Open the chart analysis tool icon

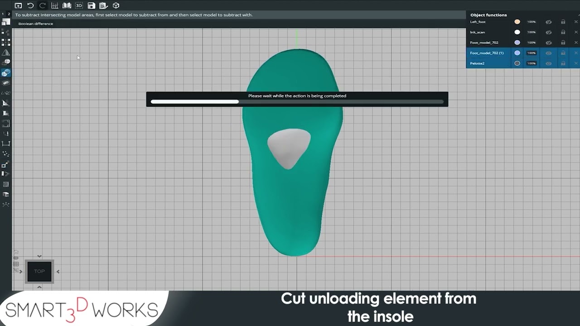(55, 6)
